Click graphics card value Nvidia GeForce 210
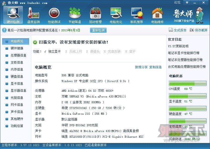Image resolution: width=210 pixels, height=149 pixels. click(x=84, y=114)
